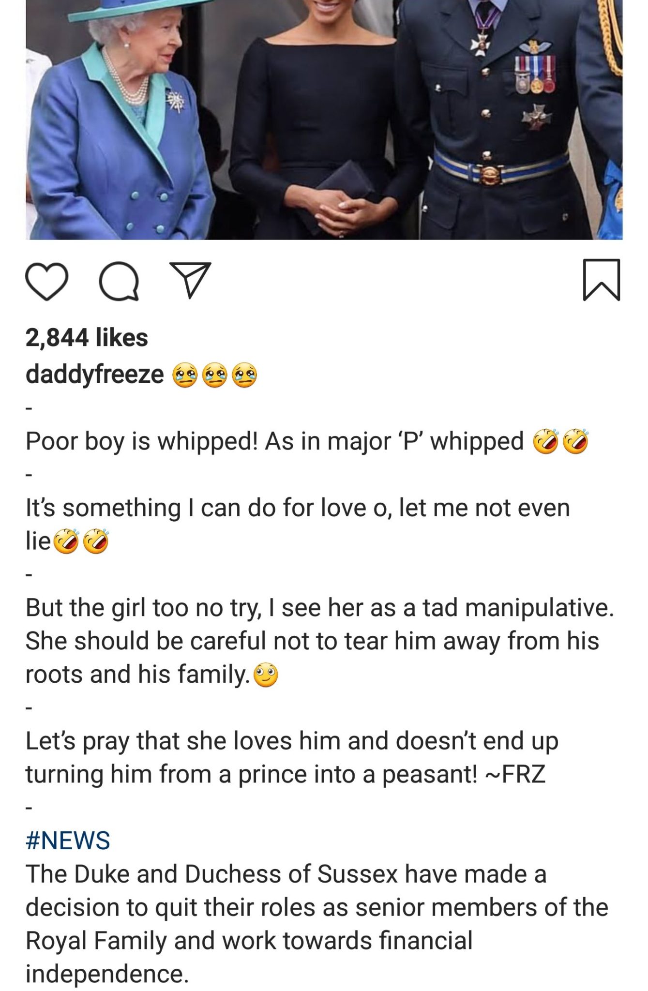This screenshot has width=648, height=991.
Task: Tap the last crying emoji after username
Action: tap(244, 375)
